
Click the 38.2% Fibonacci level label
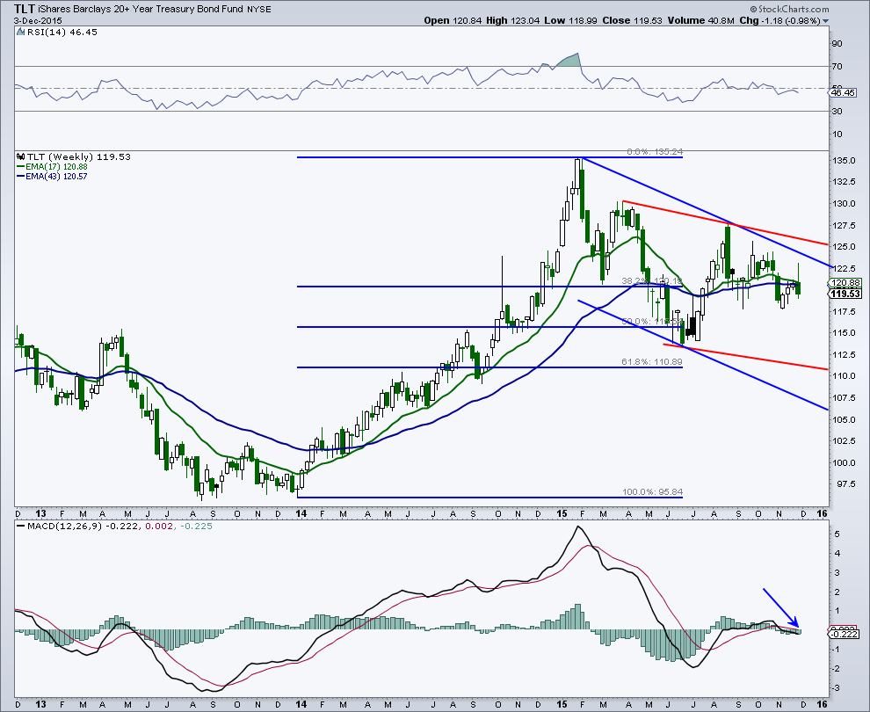pos(651,281)
